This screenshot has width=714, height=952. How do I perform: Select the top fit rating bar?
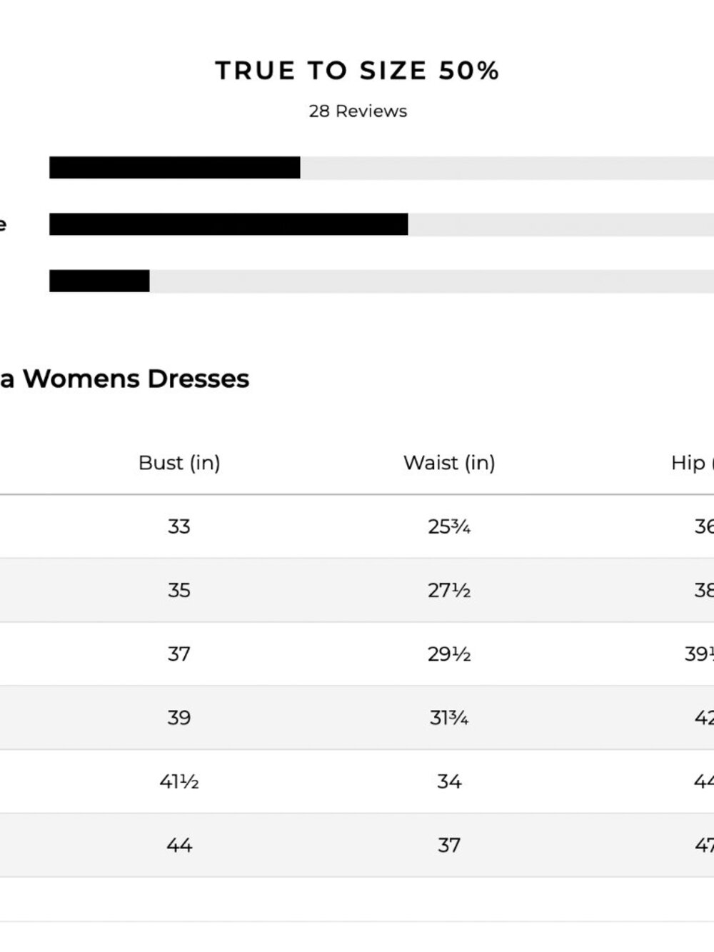click(x=381, y=168)
